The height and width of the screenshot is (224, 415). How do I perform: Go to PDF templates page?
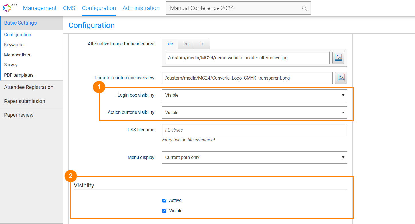point(19,75)
